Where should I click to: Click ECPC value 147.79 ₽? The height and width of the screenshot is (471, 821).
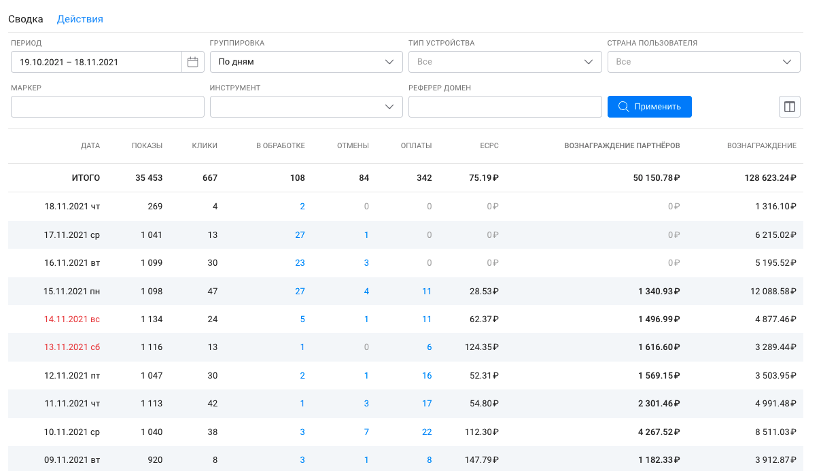483,460
